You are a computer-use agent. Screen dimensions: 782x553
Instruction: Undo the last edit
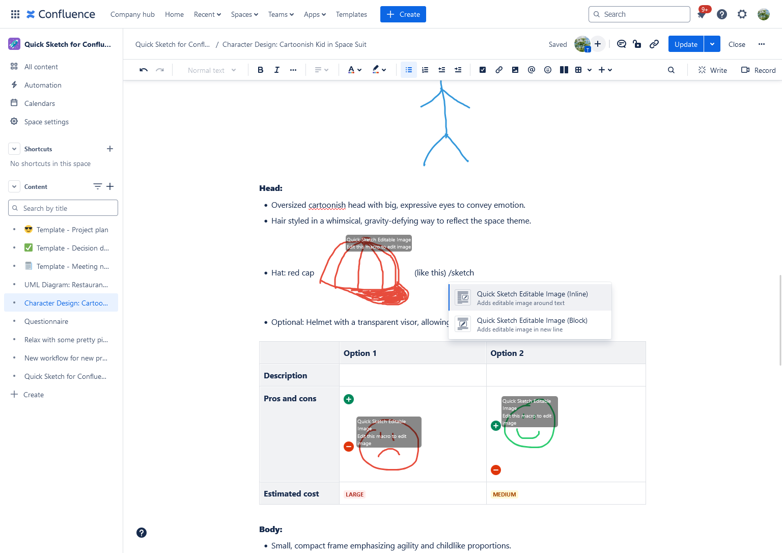pyautogui.click(x=144, y=70)
